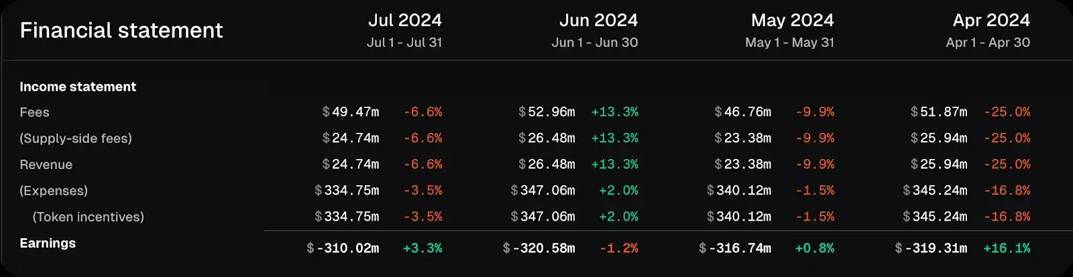Expand the (Expenses) row
The width and height of the screenshot is (1073, 277).
(x=54, y=190)
